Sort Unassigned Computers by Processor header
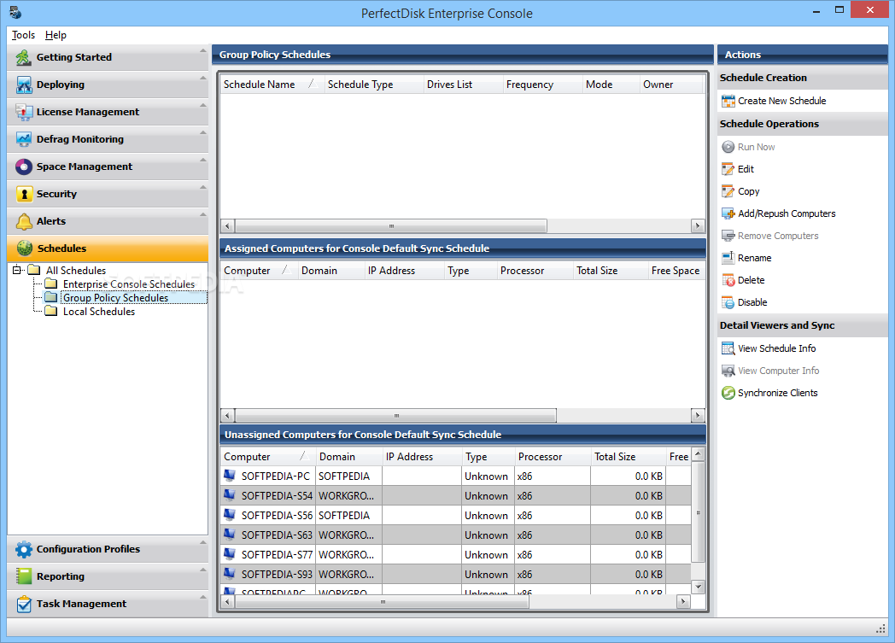The image size is (895, 643). point(552,457)
